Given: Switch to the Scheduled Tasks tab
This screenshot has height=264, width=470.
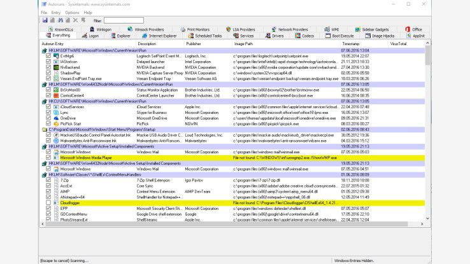Looking at the screenshot, I should [207, 36].
